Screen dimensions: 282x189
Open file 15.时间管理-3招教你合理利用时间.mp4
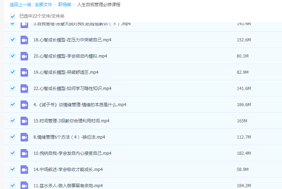pos(71,121)
